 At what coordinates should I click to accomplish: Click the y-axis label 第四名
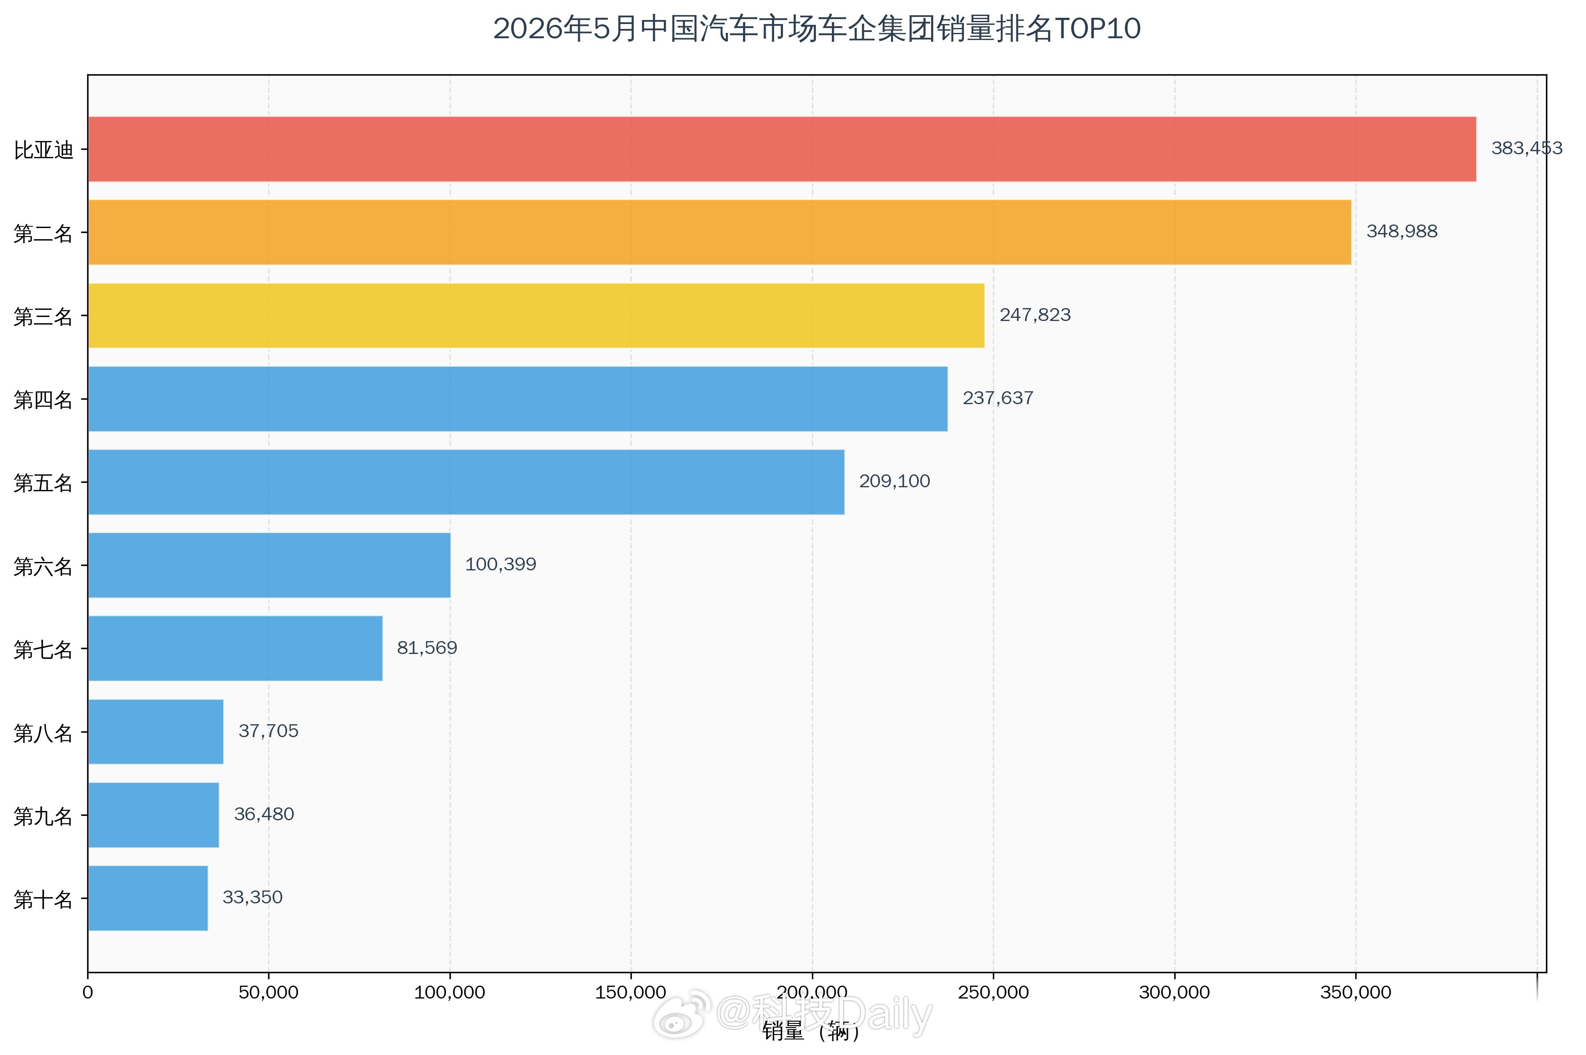43,400
